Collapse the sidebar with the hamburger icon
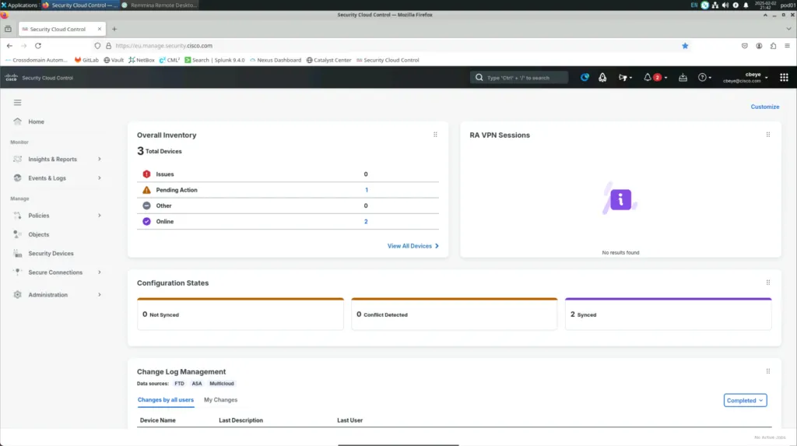Screen dimensions: 797x446 (x=17, y=103)
